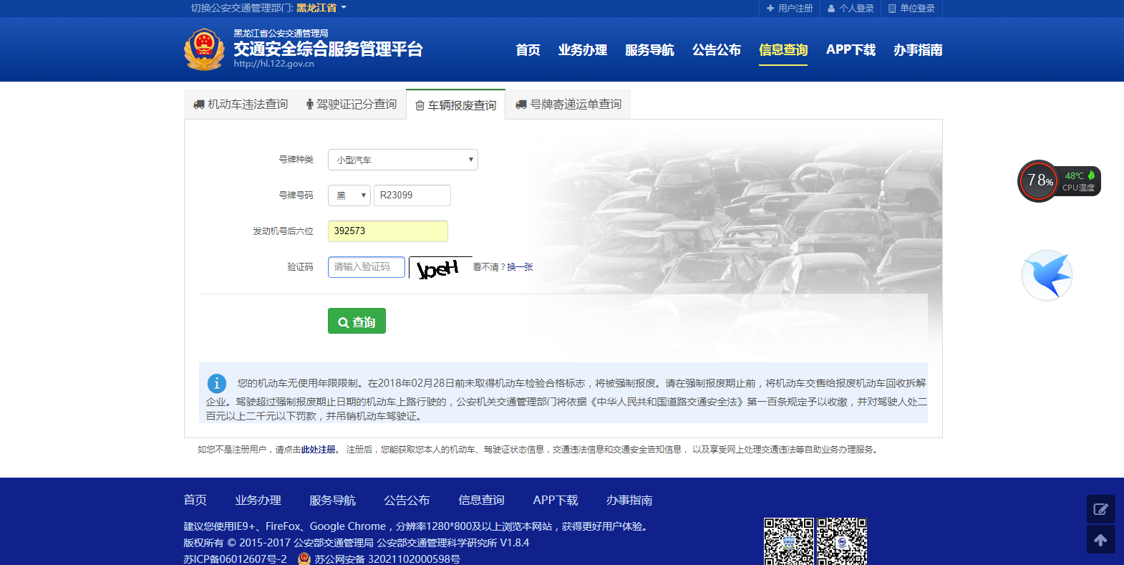Expand the 黑龙江省 department switcher
Image resolution: width=1124 pixels, height=565 pixels.
tap(321, 8)
